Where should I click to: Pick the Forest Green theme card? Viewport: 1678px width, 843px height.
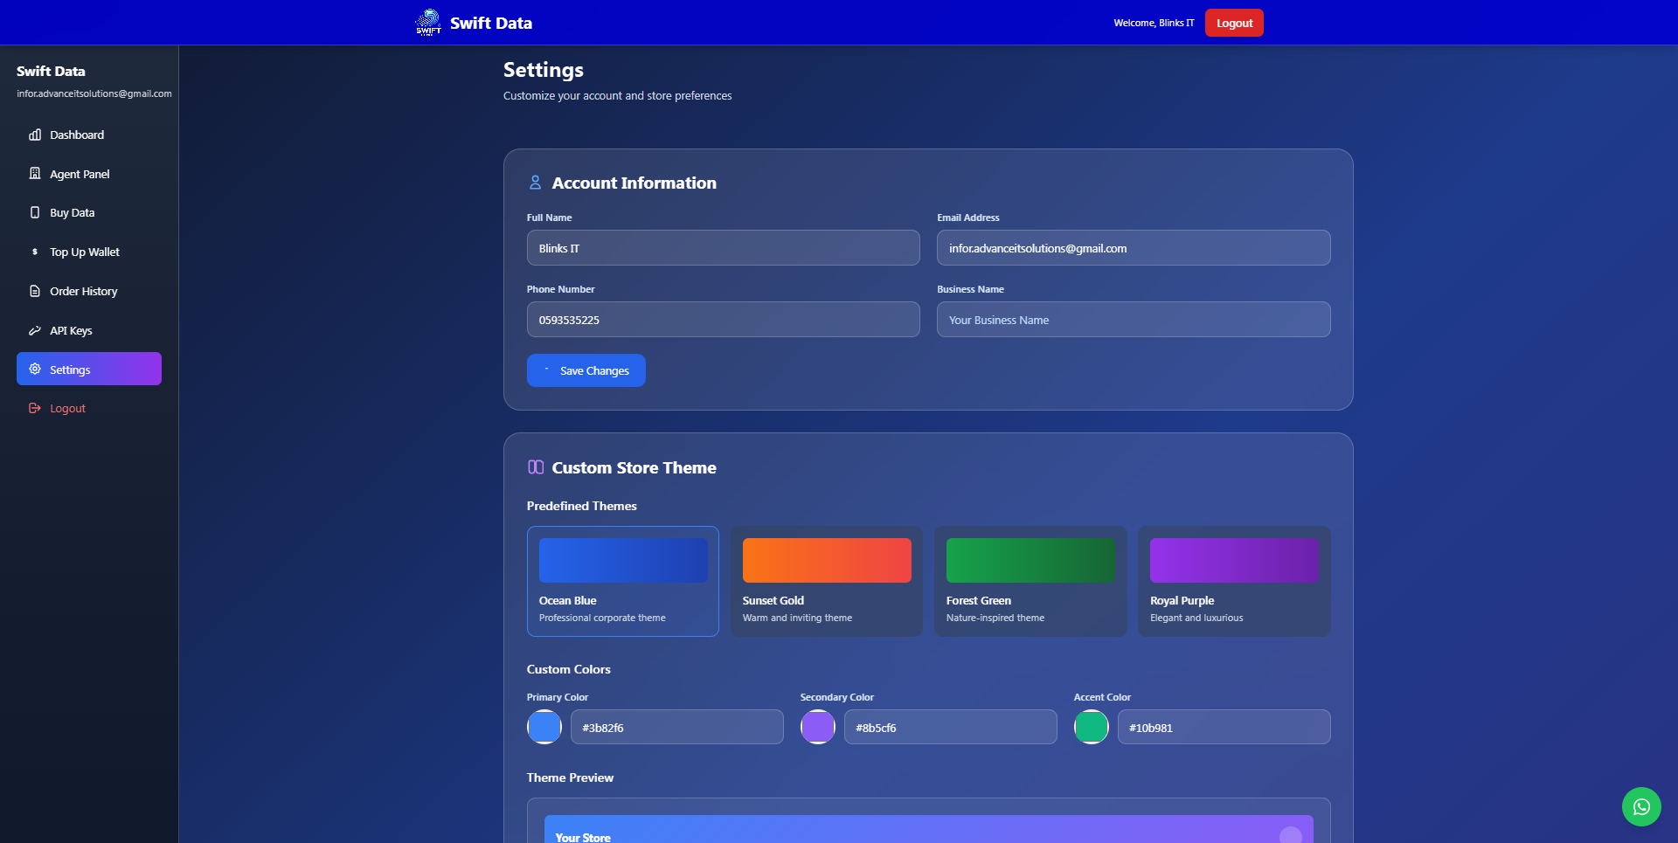click(x=1030, y=581)
